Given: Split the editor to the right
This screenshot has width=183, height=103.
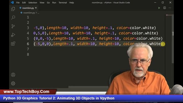Looking at the screenshot, I should [165, 8].
